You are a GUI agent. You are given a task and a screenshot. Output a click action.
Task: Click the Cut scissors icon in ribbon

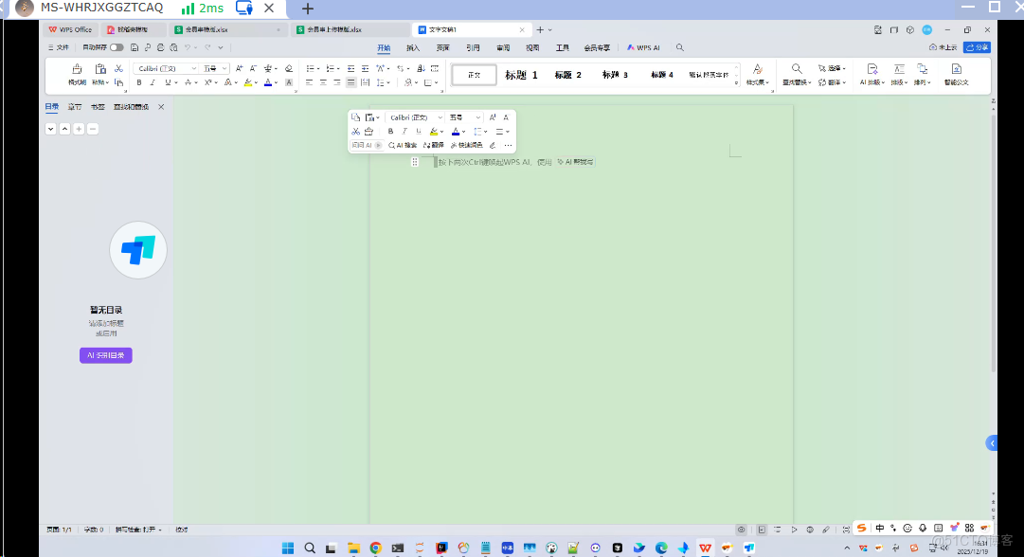tap(118, 68)
